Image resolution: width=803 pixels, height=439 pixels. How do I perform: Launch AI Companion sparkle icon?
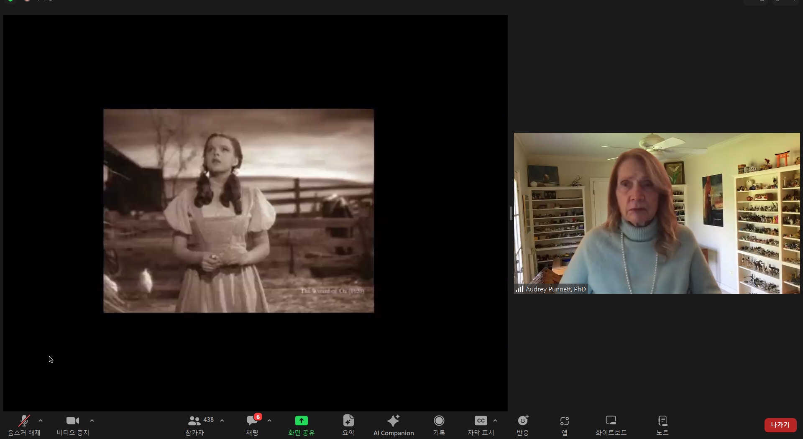pyautogui.click(x=394, y=421)
